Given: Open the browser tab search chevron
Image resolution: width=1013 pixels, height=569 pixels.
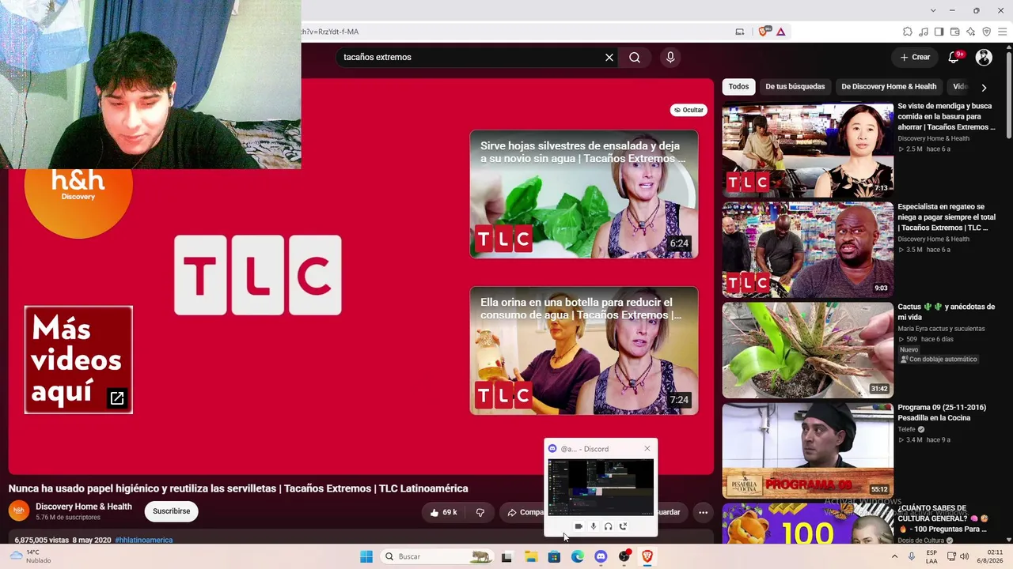Looking at the screenshot, I should (933, 10).
